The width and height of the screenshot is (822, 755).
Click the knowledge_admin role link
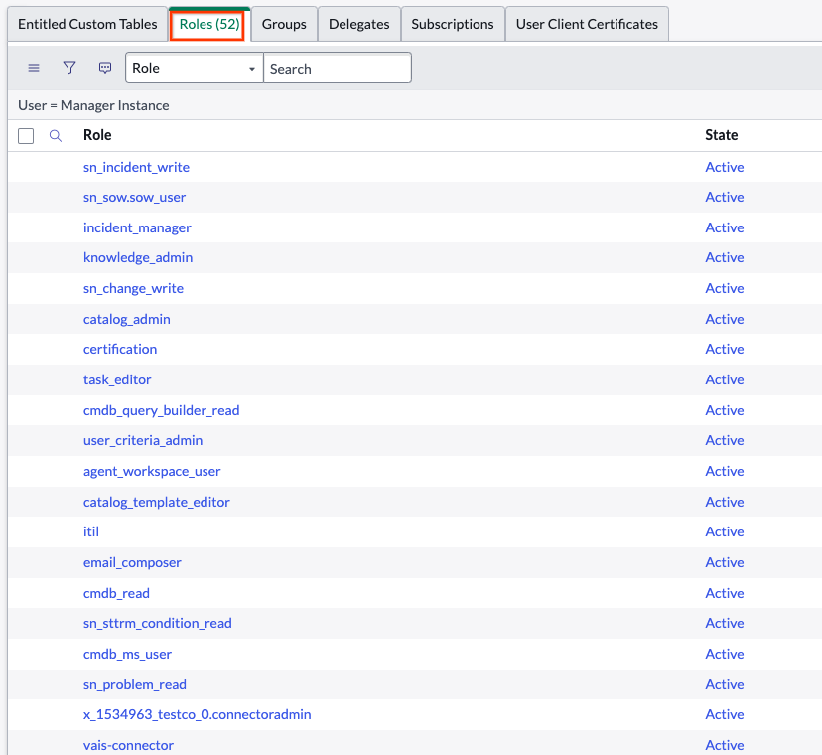[138, 257]
